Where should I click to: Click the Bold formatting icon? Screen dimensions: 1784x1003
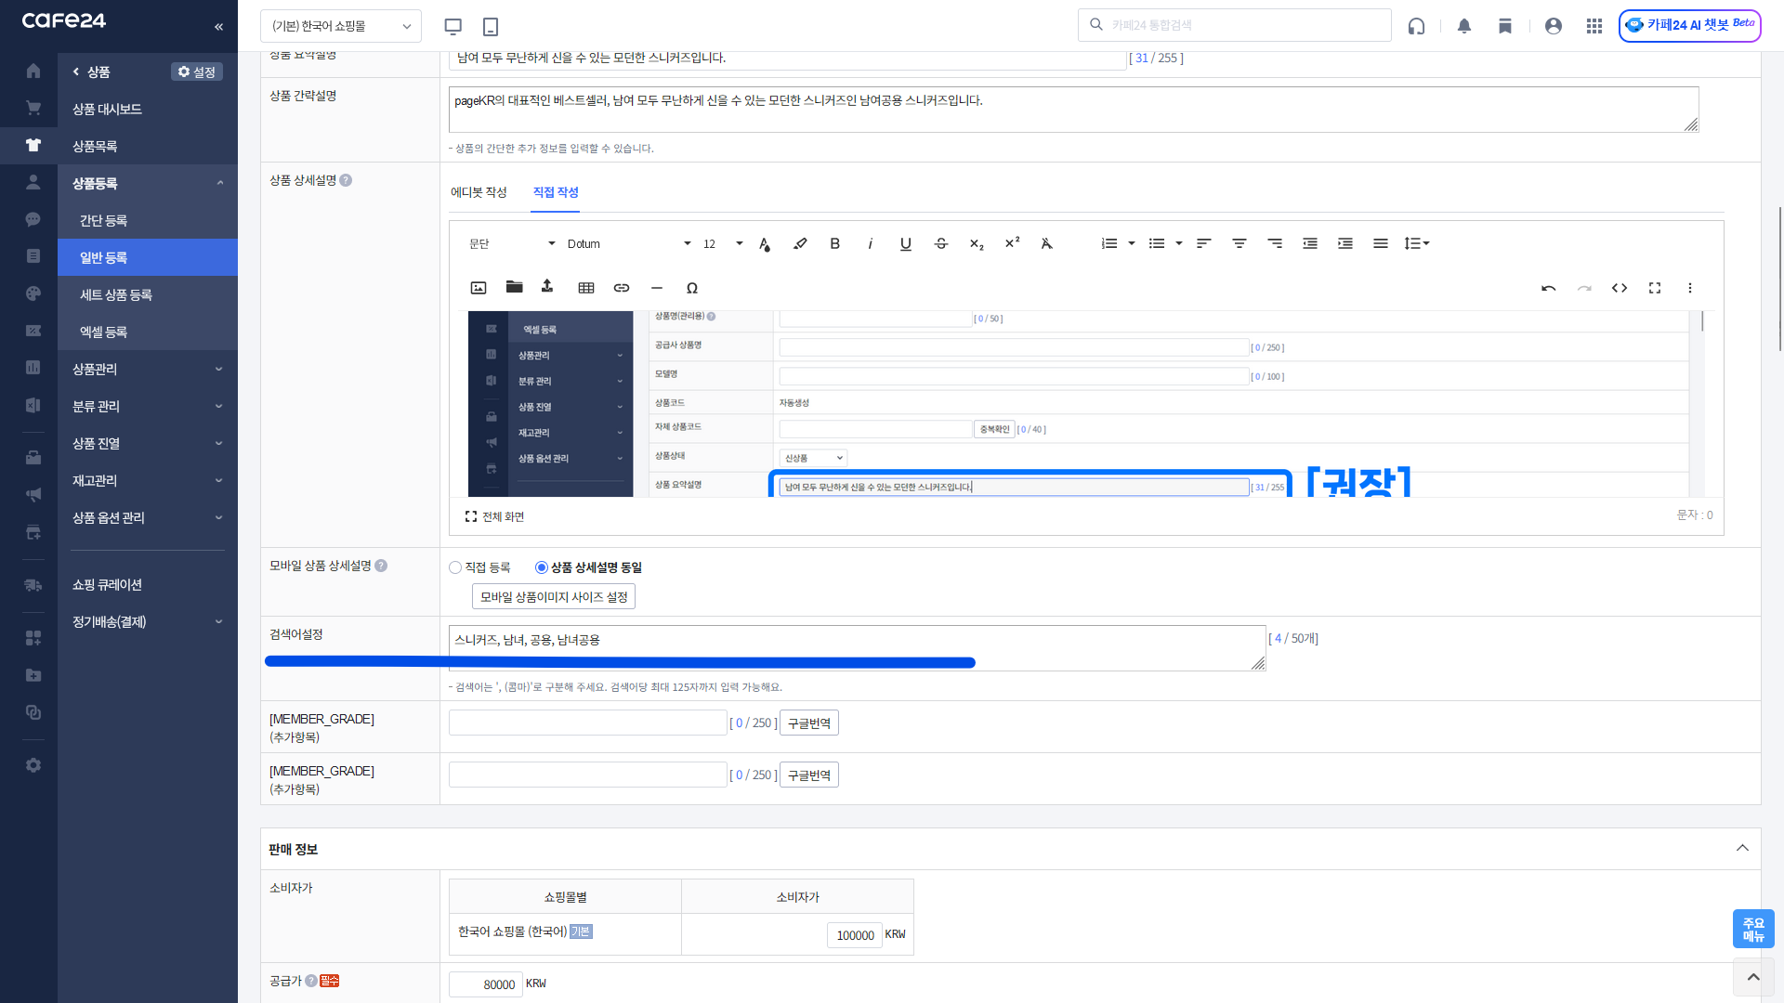834,243
